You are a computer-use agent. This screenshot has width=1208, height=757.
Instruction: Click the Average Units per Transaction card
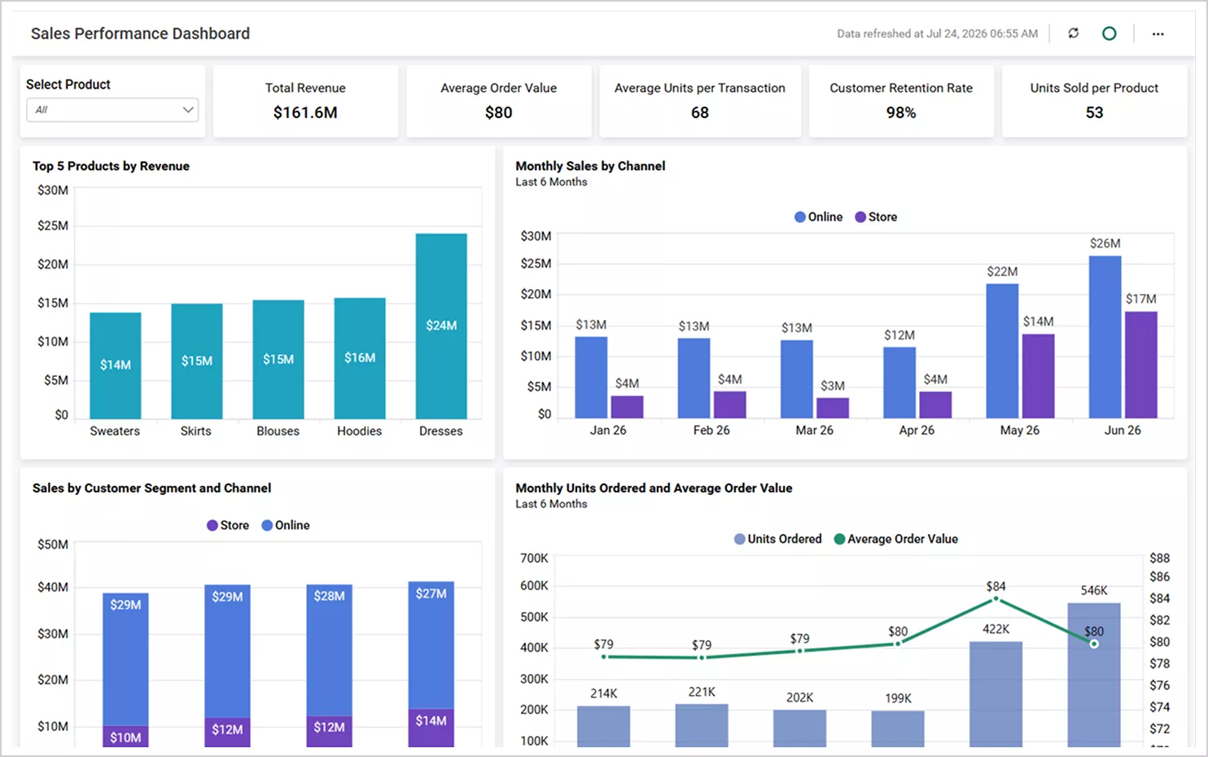700,101
